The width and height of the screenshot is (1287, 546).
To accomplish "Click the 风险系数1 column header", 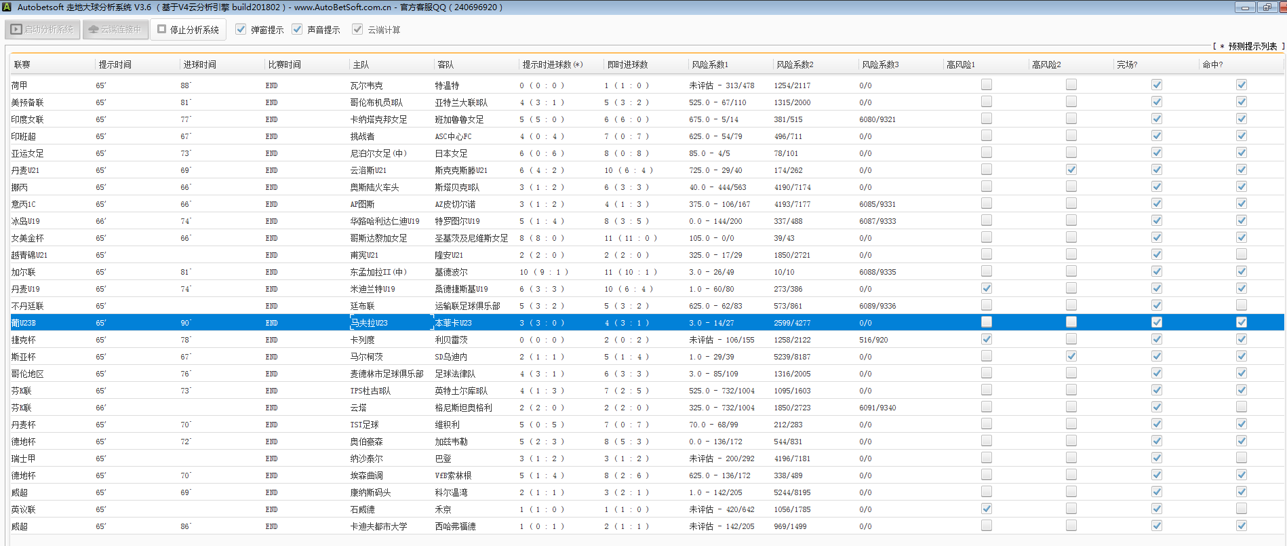I will pos(710,64).
